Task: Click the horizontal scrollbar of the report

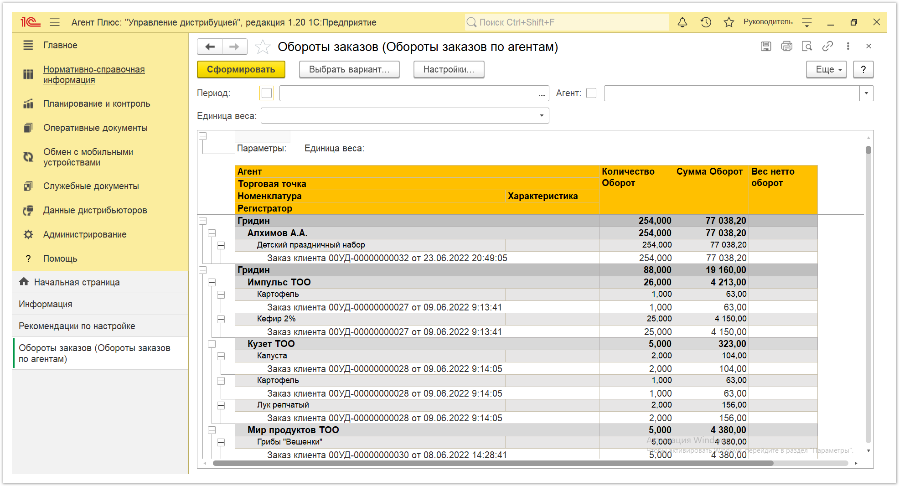Action: coord(493,463)
